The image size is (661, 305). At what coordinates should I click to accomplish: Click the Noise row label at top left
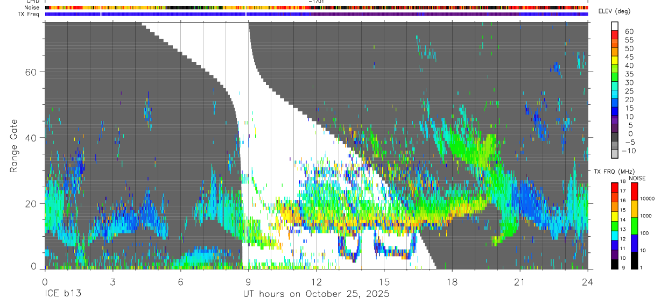point(33,8)
